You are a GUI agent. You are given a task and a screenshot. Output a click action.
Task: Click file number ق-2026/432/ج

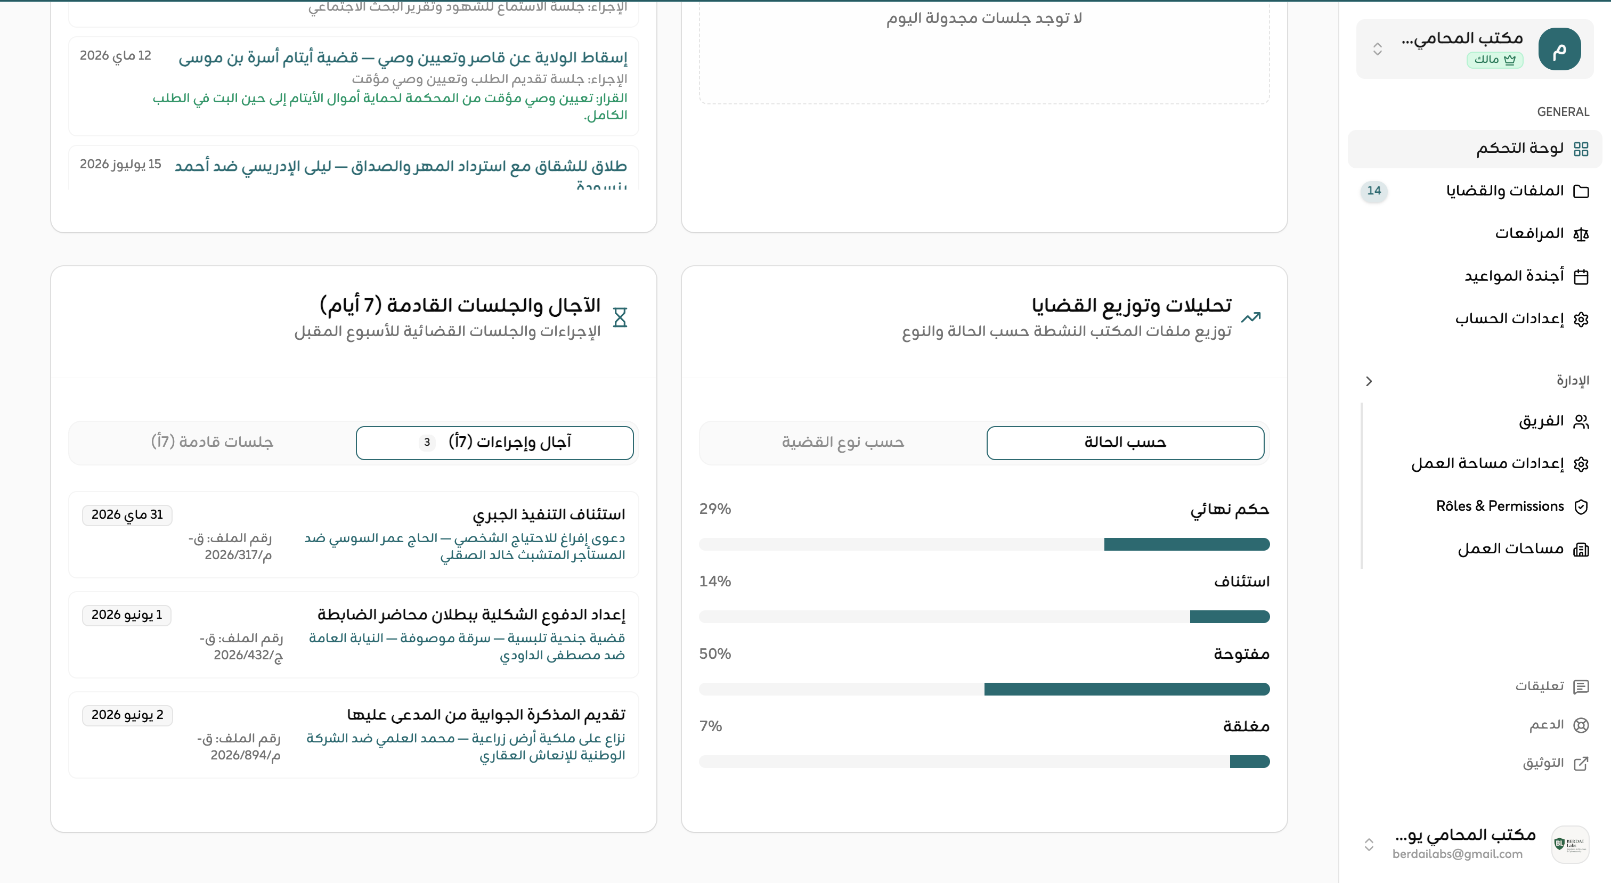coord(241,647)
